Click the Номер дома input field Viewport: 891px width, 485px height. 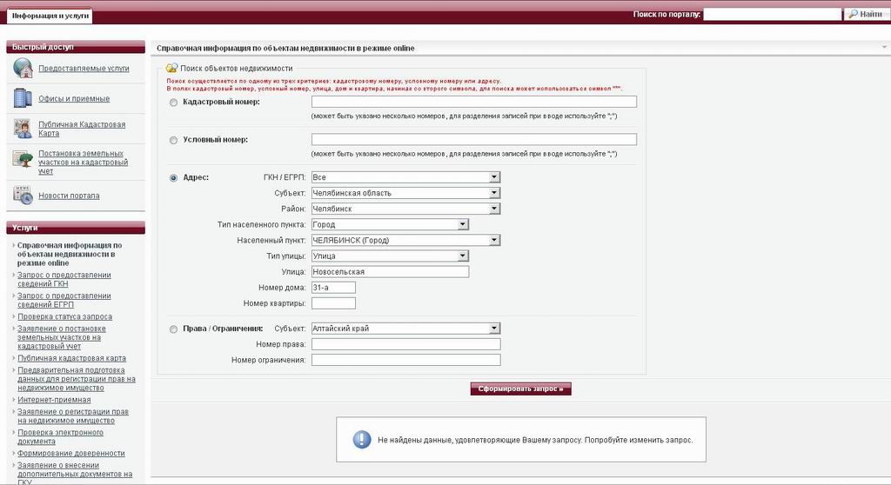point(333,287)
